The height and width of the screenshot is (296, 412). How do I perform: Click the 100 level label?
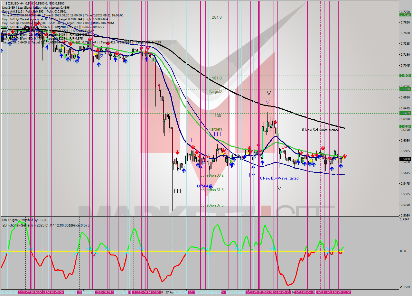coord(218,116)
